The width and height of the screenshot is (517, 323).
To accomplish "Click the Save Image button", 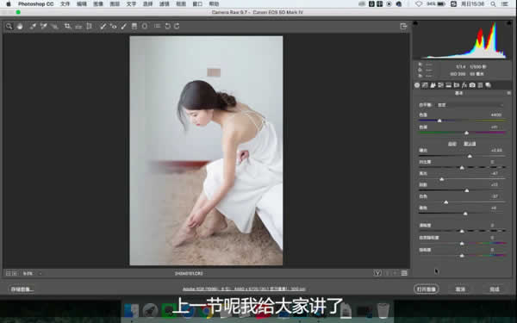I will (22, 289).
